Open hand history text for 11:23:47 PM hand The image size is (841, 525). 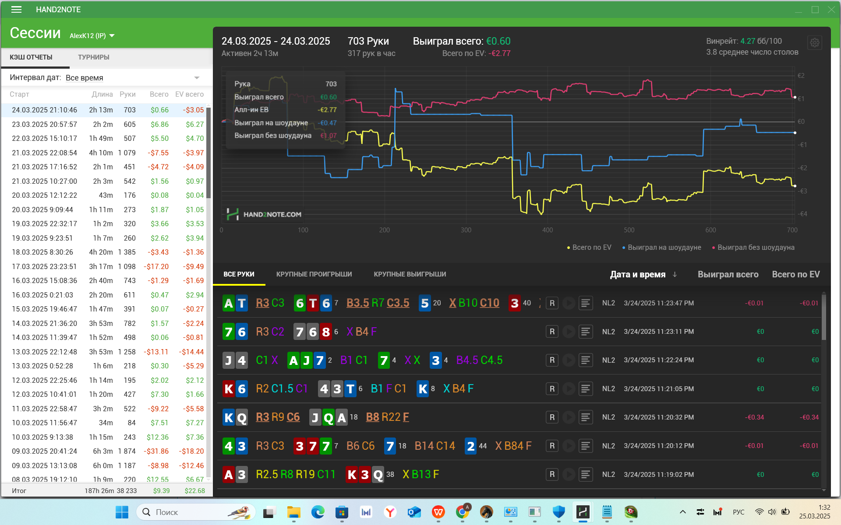click(585, 303)
